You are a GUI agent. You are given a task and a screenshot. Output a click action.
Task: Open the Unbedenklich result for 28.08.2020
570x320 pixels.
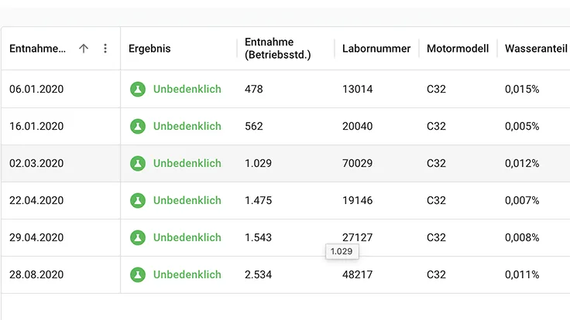pos(187,274)
